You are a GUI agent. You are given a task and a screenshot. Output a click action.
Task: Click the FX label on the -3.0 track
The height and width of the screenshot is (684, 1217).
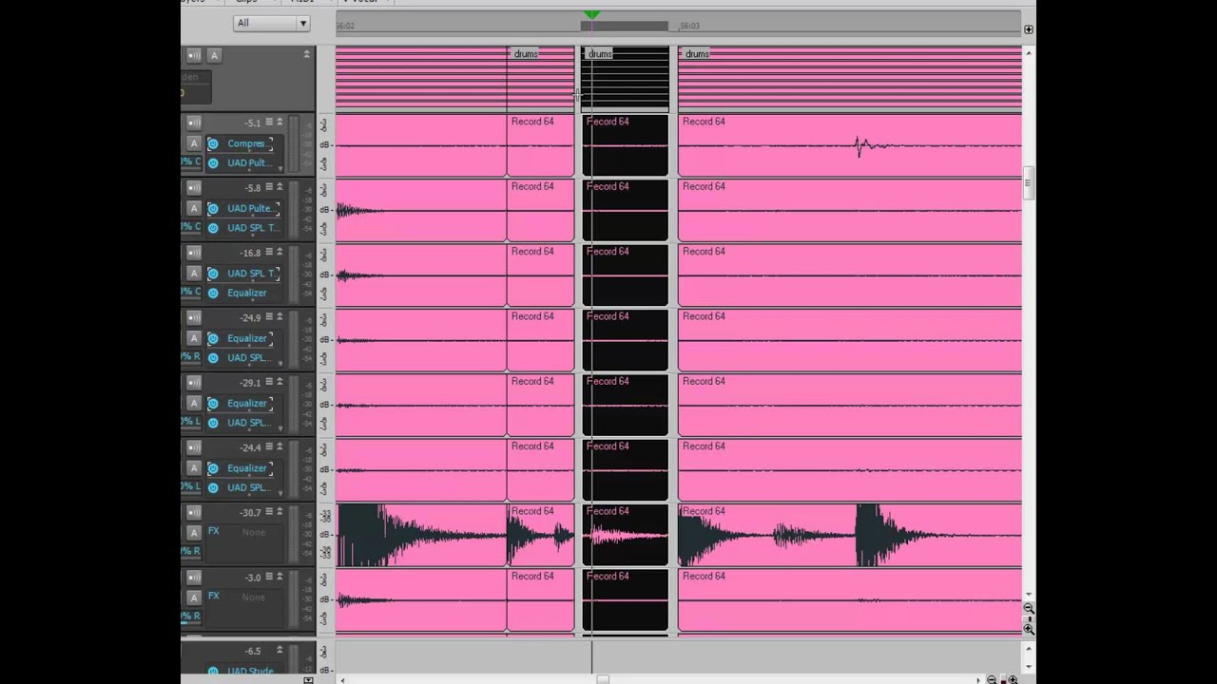point(213,596)
